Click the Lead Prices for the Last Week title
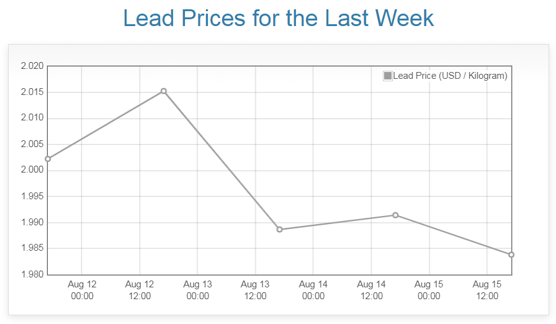 [x=278, y=18]
